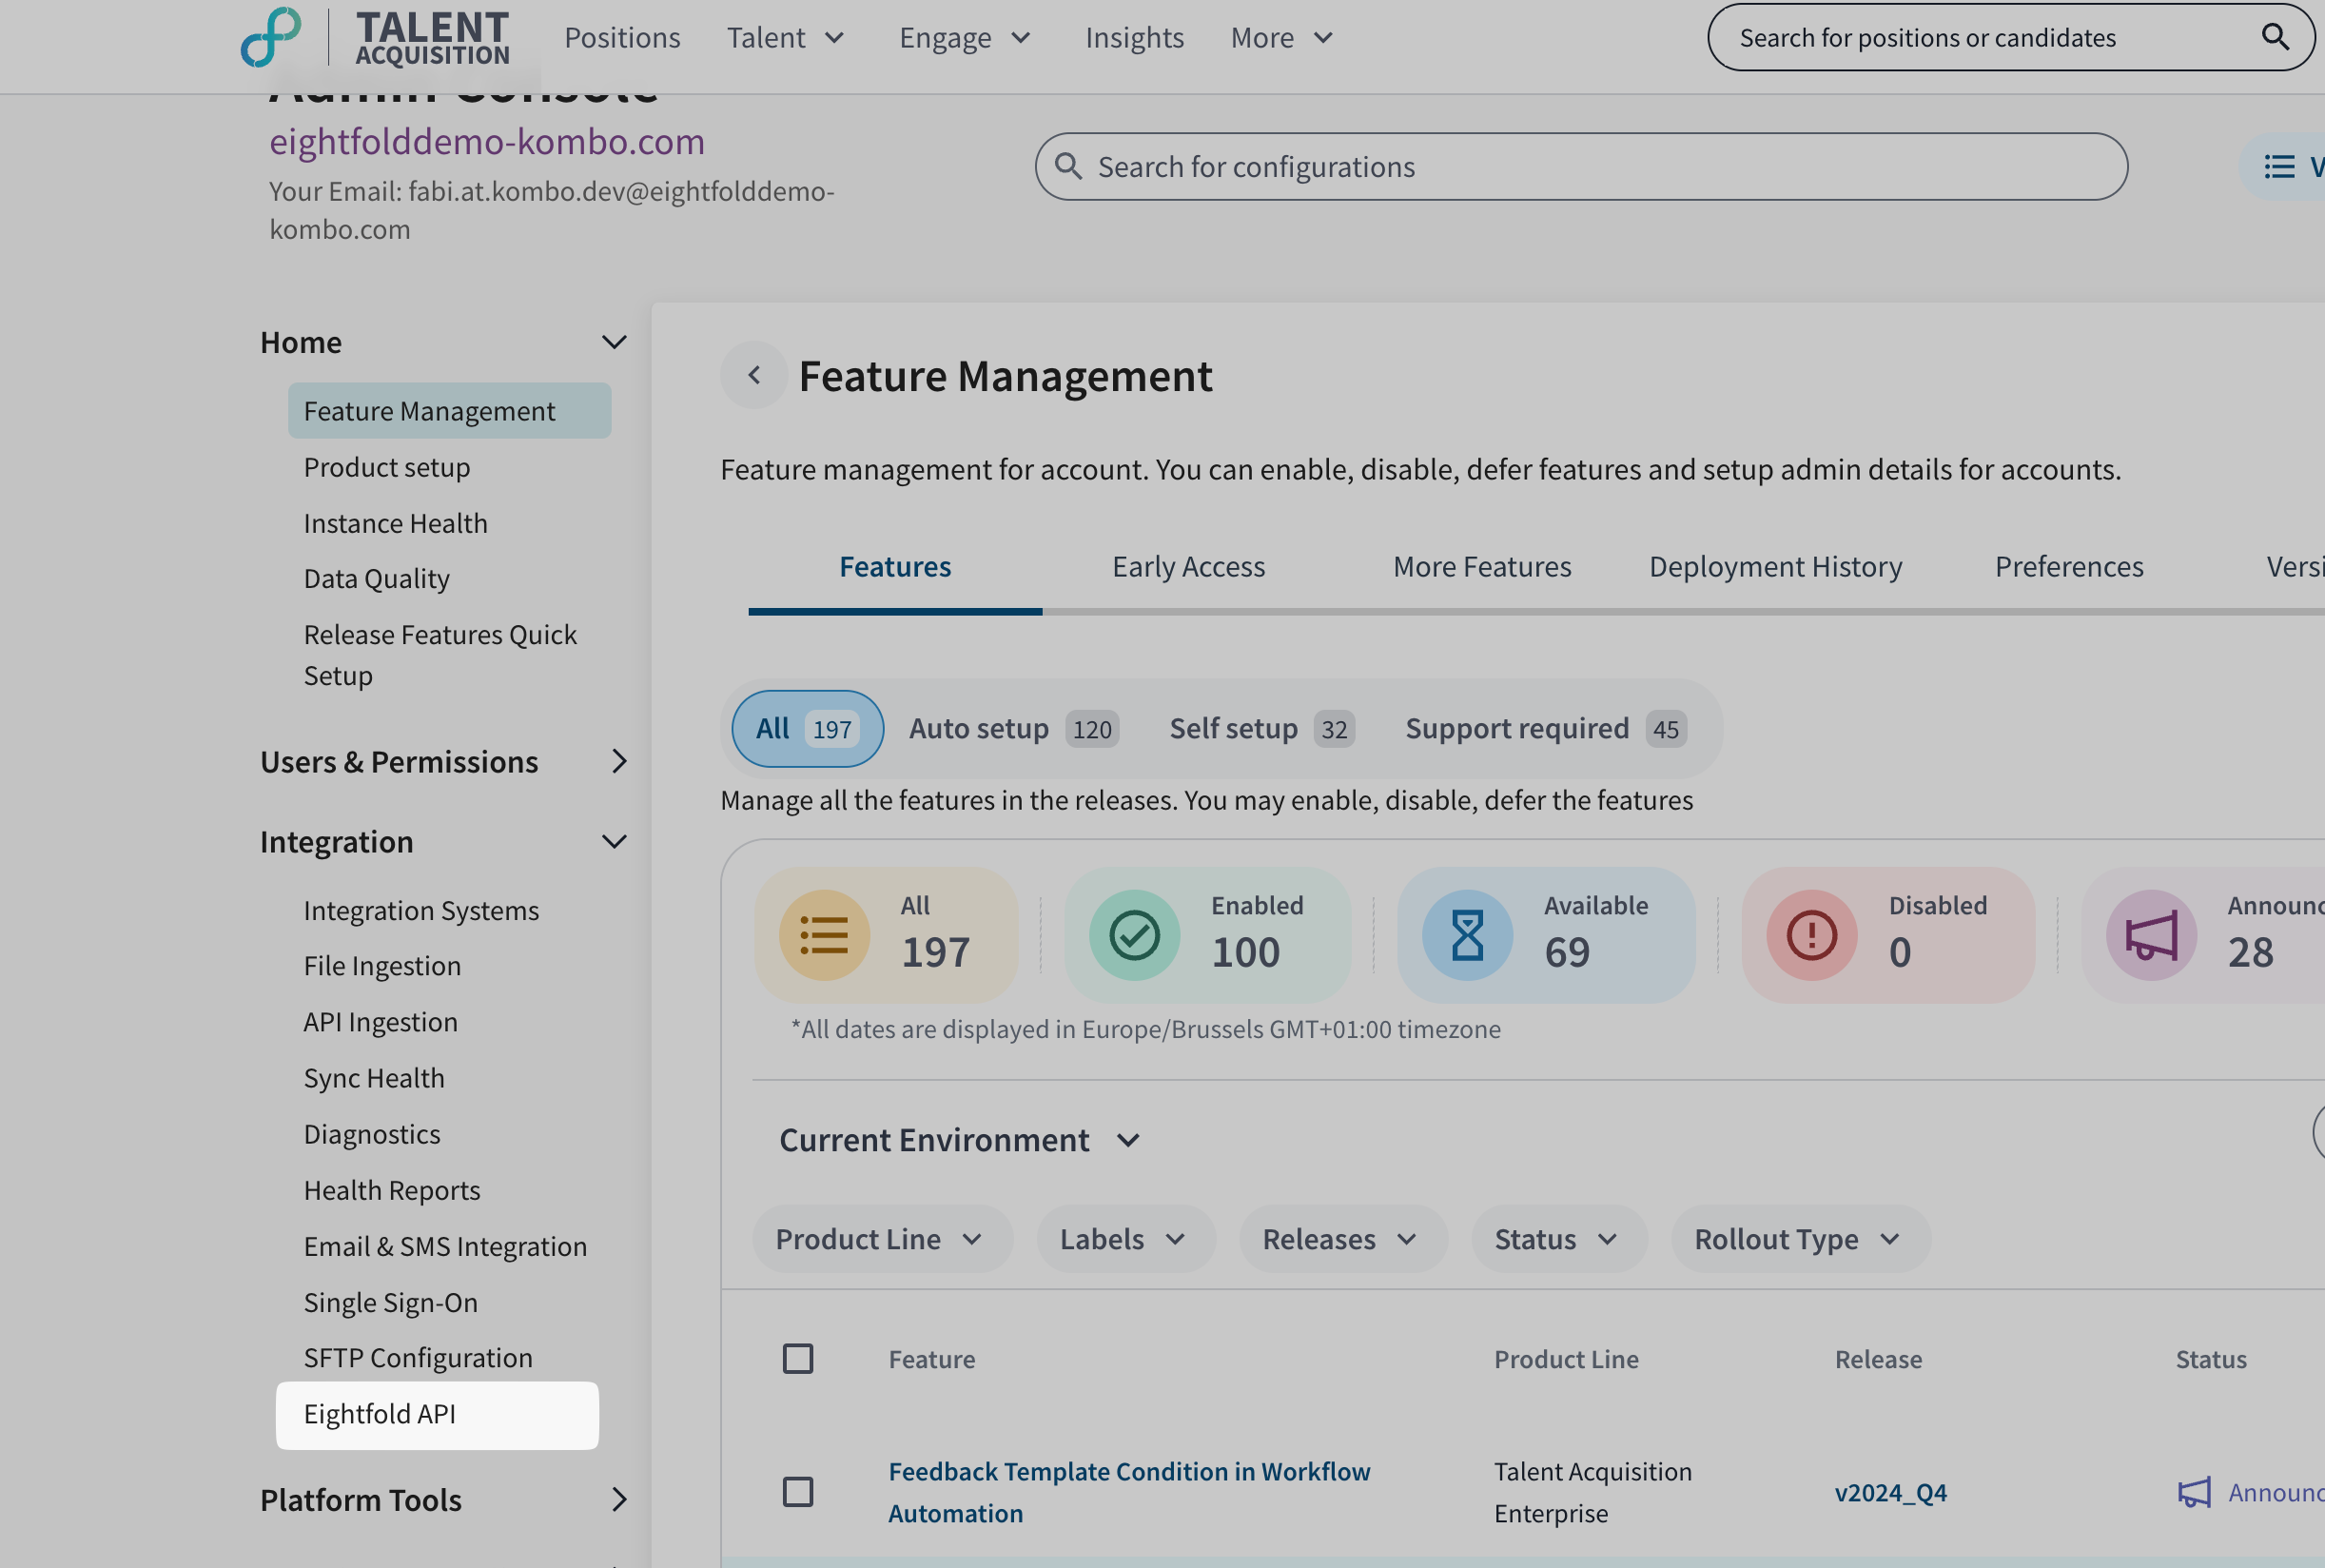The width and height of the screenshot is (2325, 1568).
Task: Click the green checkmark Enabled icon
Action: [x=1134, y=935]
